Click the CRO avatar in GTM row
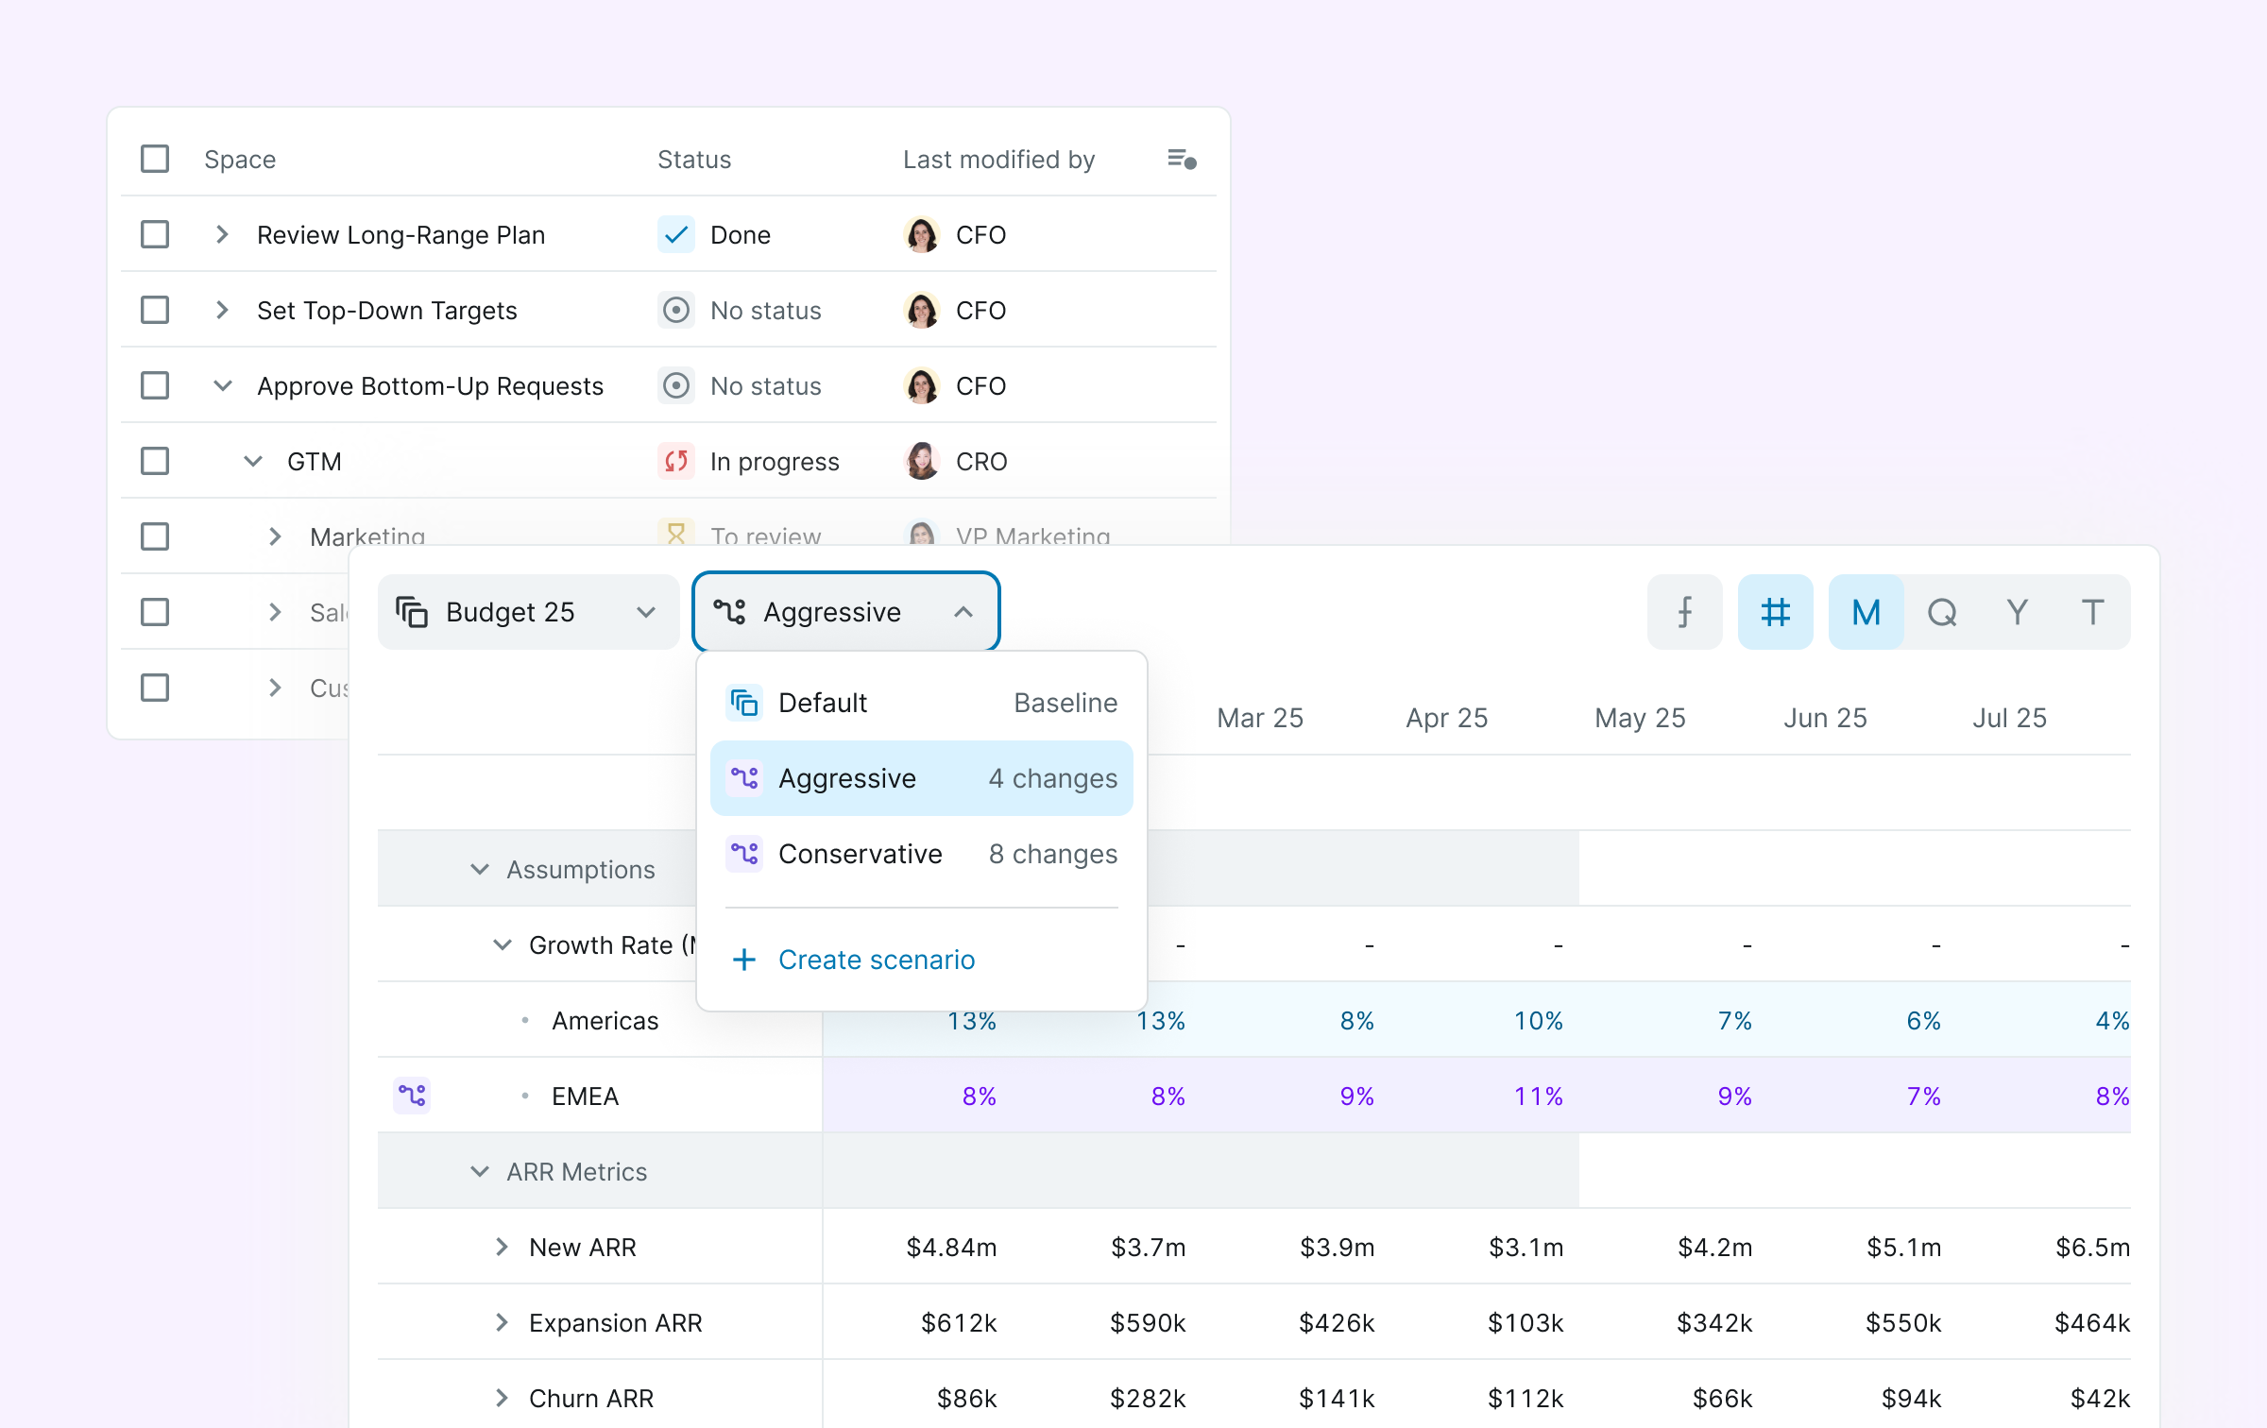 point(922,461)
